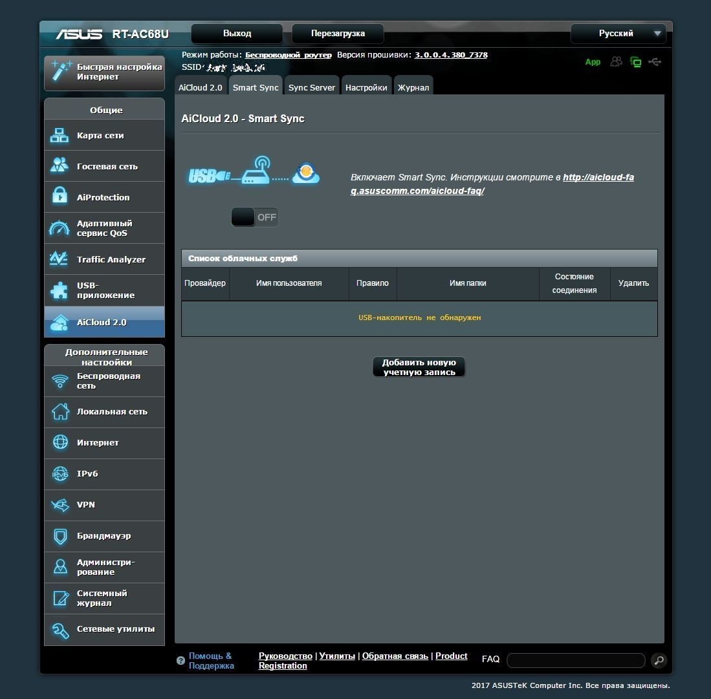Click the VPN sidebar icon
The height and width of the screenshot is (699, 711).
coord(60,505)
